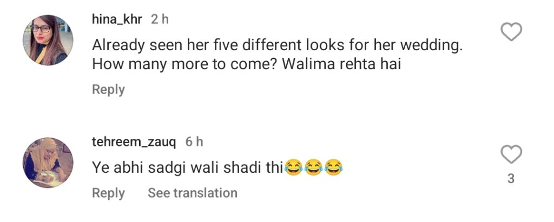Visit the tehreem_zauq username link
Viewport: 554px width, 222px height.
(x=134, y=142)
